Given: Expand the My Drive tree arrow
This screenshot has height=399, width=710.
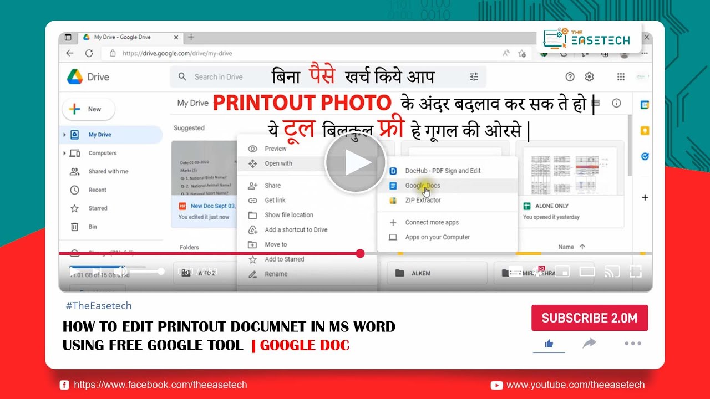Looking at the screenshot, I should point(64,135).
